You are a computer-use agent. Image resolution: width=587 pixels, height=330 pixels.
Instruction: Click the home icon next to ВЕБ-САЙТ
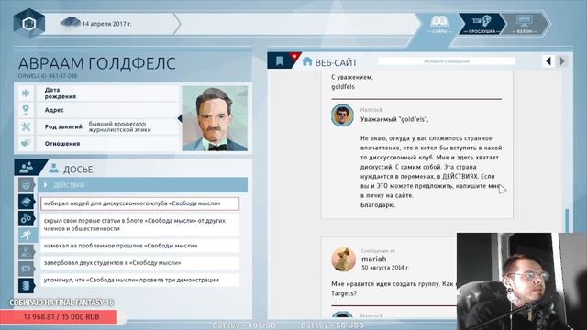(x=307, y=61)
